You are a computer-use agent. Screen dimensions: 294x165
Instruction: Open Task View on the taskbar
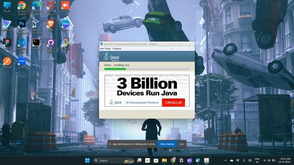click(139, 160)
